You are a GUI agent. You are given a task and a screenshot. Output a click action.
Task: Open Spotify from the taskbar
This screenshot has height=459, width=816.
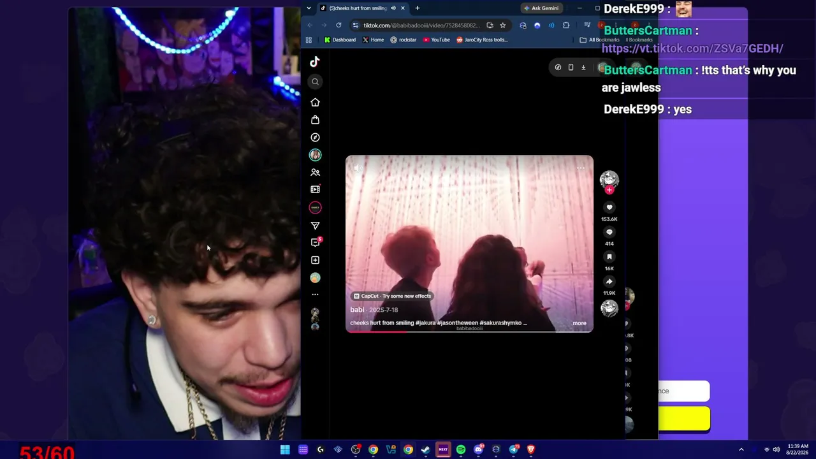click(x=461, y=449)
